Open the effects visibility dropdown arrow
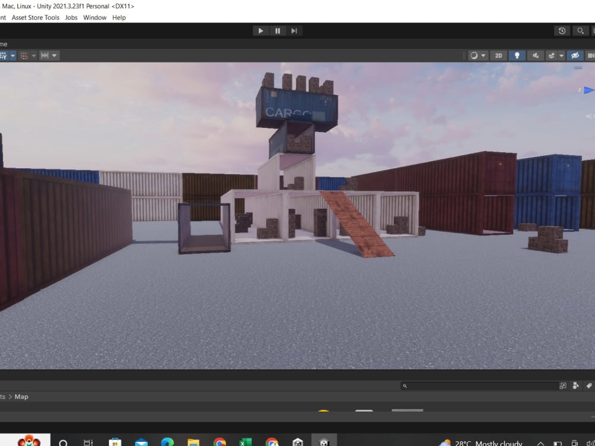 coord(560,55)
